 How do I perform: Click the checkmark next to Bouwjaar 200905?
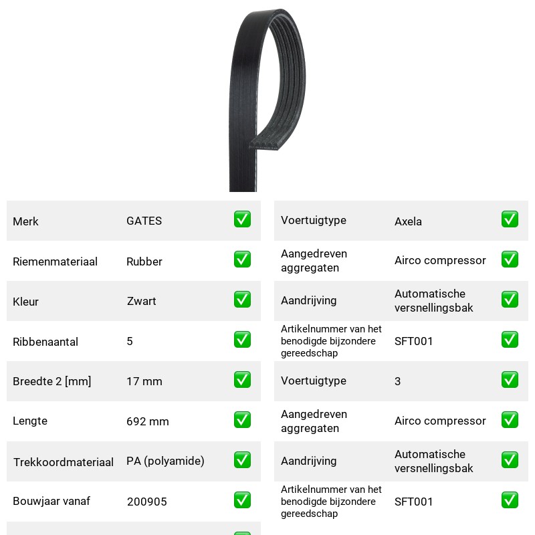242,500
